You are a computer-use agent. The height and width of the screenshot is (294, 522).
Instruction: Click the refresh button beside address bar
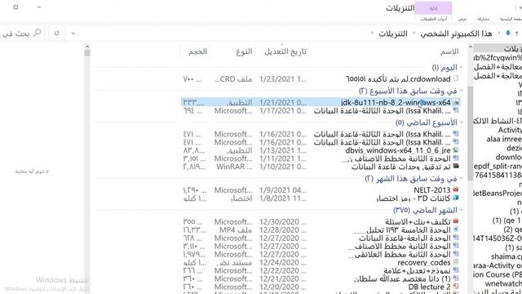(x=56, y=33)
